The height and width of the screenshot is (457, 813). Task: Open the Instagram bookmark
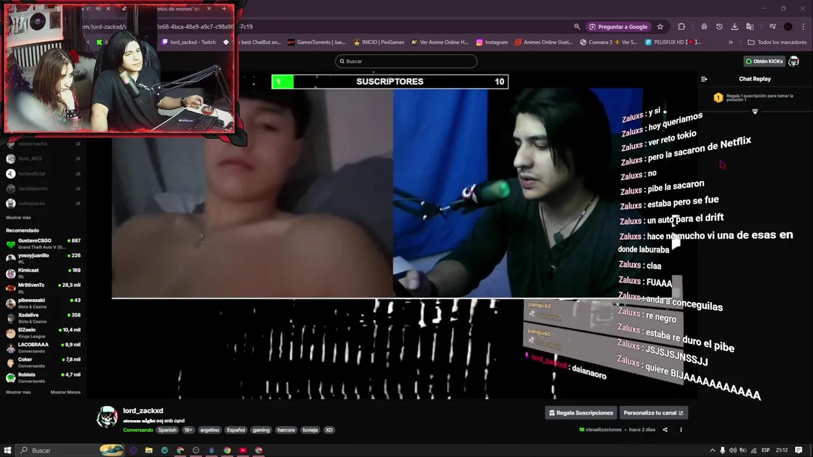492,43
